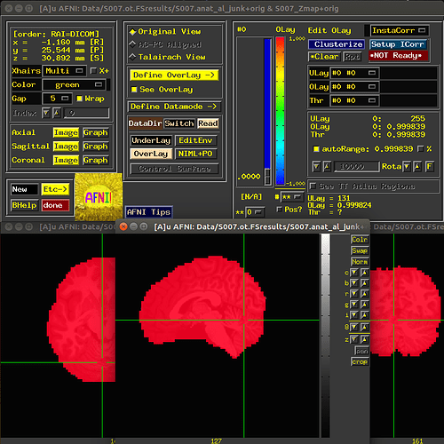This screenshot has height=444, width=444.
Task: Disable the crosshair Wrap option
Action: [79, 99]
